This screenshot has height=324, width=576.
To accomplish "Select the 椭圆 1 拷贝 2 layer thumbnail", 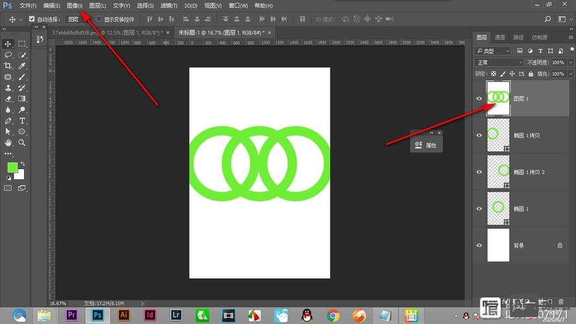I will [499, 172].
